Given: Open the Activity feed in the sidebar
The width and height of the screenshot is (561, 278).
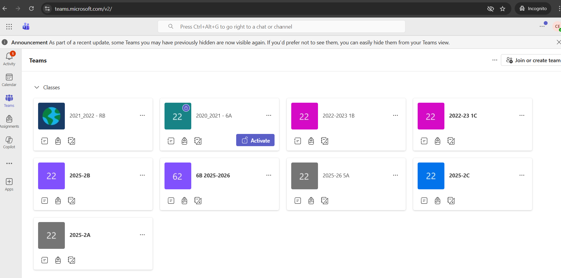Looking at the screenshot, I should (x=9, y=59).
